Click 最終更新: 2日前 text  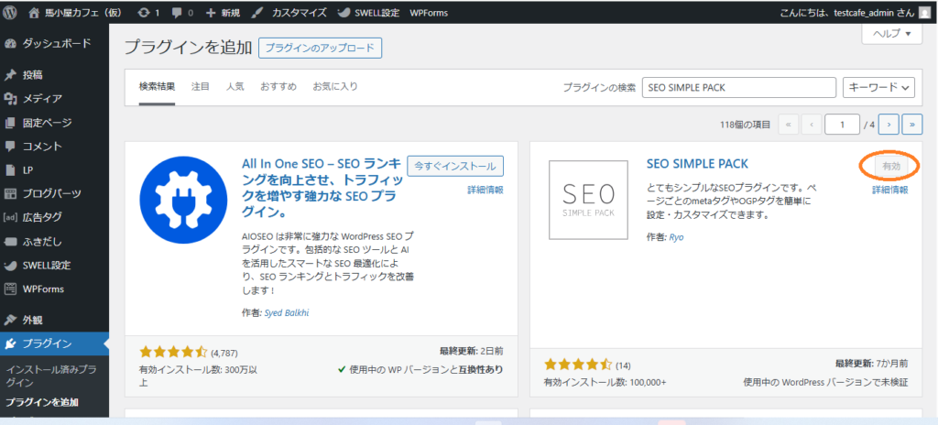pyautogui.click(x=472, y=351)
